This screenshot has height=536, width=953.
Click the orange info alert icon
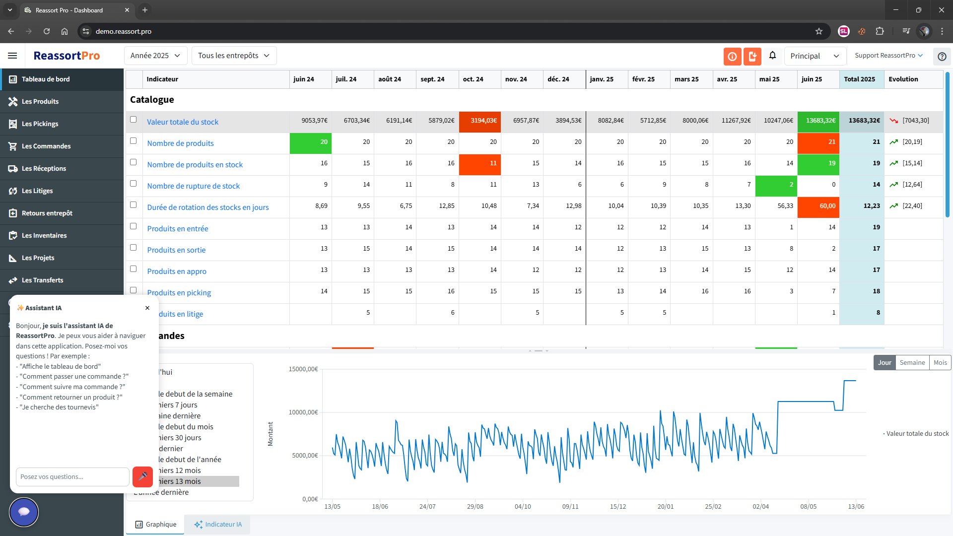click(x=732, y=57)
